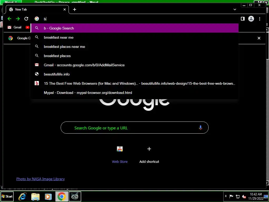
Task: Show hidden tray icons arrow
Action: point(226,196)
